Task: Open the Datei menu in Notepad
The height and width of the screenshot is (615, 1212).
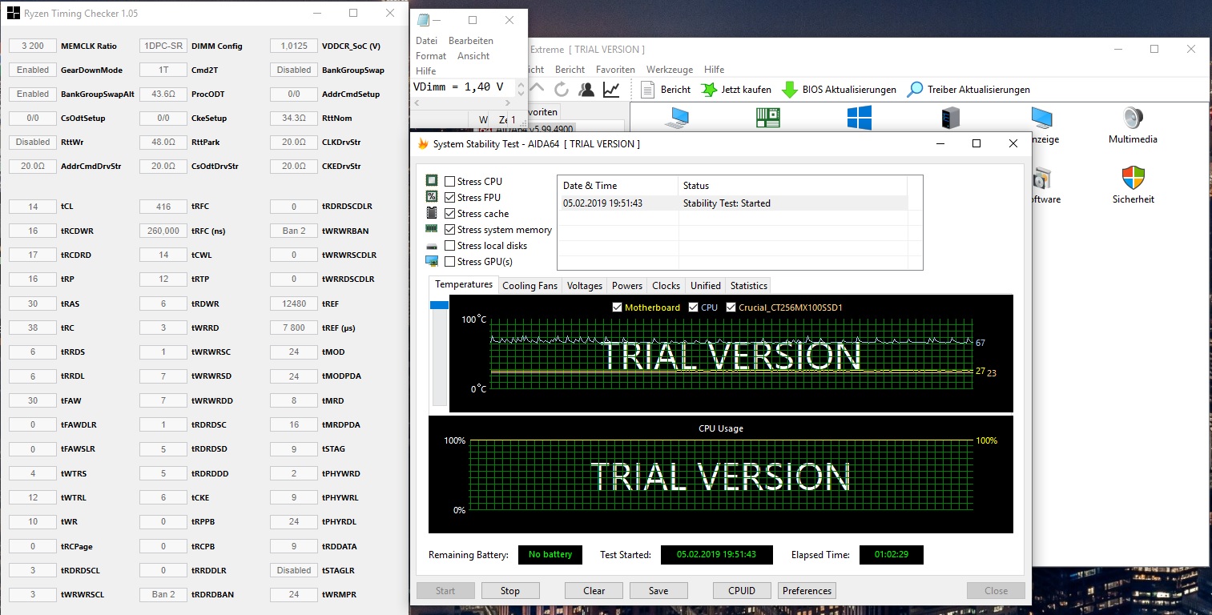Action: click(x=427, y=40)
